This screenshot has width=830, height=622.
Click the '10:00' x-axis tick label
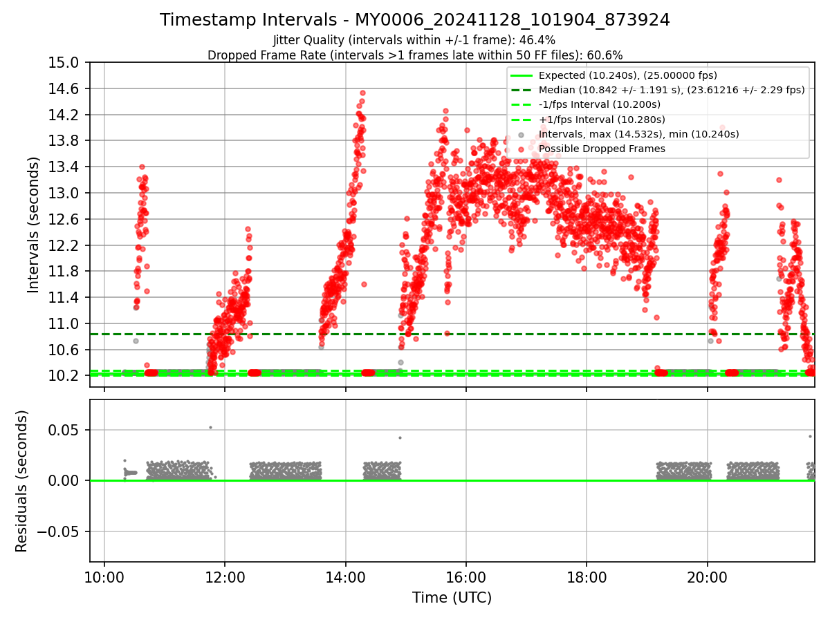(x=104, y=578)
